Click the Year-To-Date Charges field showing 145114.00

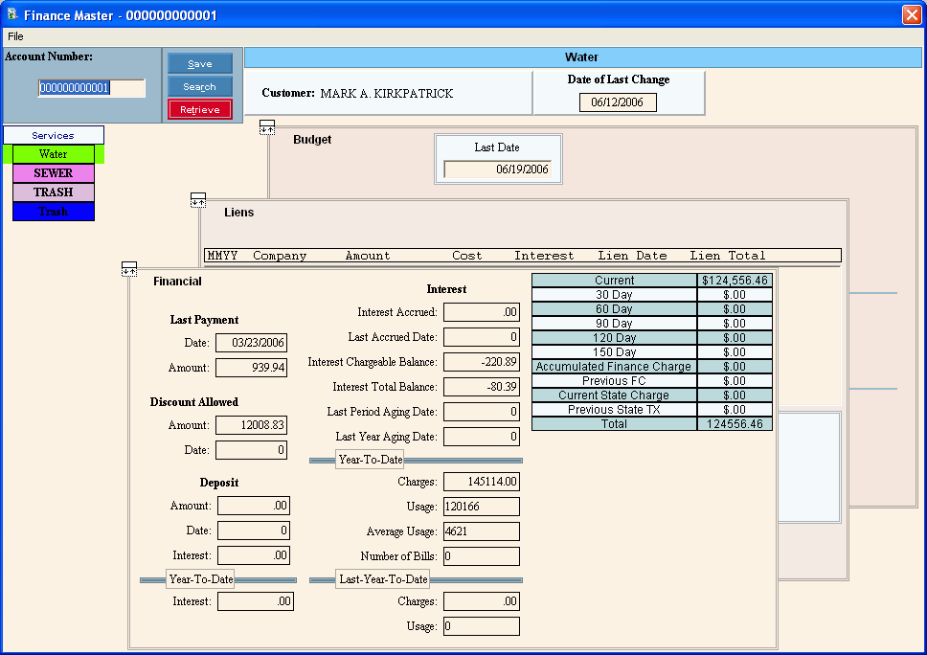click(482, 482)
